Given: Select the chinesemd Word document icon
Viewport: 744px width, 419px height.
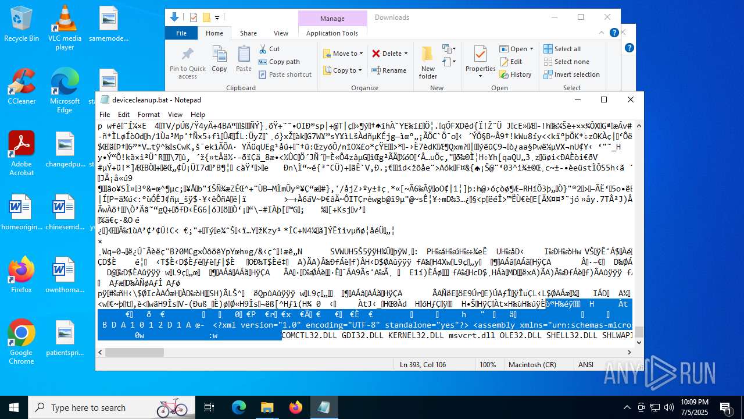Looking at the screenshot, I should [65, 212].
